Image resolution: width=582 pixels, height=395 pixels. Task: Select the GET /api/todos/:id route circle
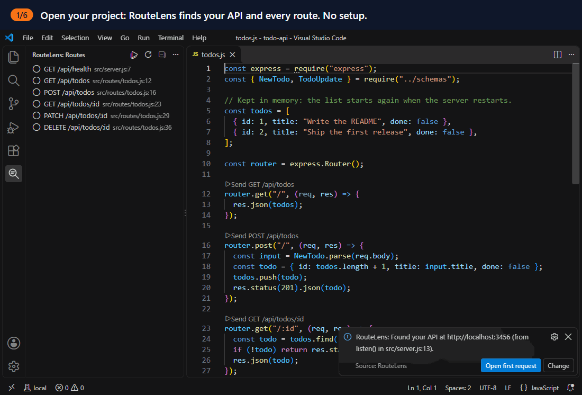[37, 104]
